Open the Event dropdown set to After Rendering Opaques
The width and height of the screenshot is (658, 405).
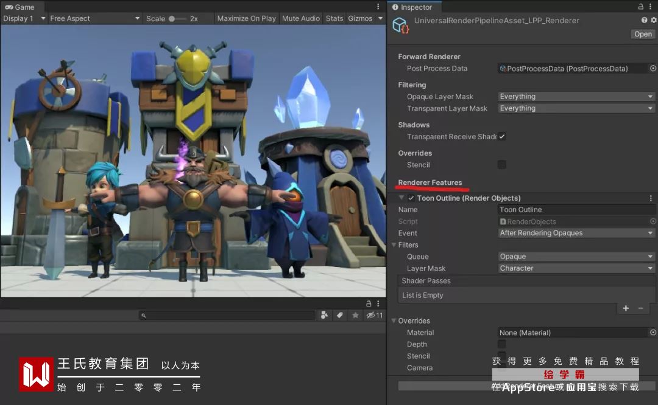coord(576,233)
